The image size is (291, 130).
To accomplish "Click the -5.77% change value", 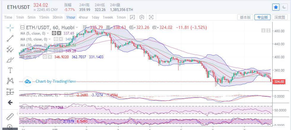I will pyautogui.click(x=69, y=9).
